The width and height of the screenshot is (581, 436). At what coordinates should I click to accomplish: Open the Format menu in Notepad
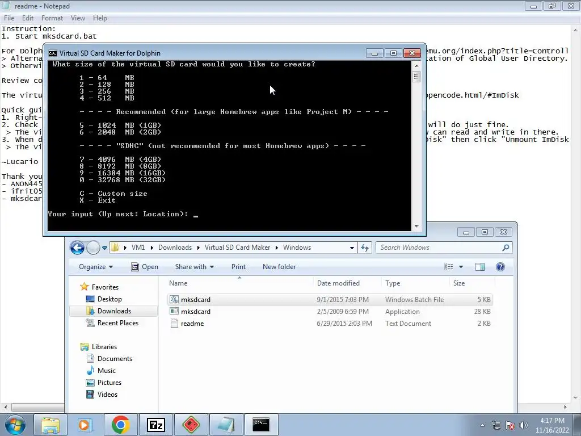click(52, 18)
